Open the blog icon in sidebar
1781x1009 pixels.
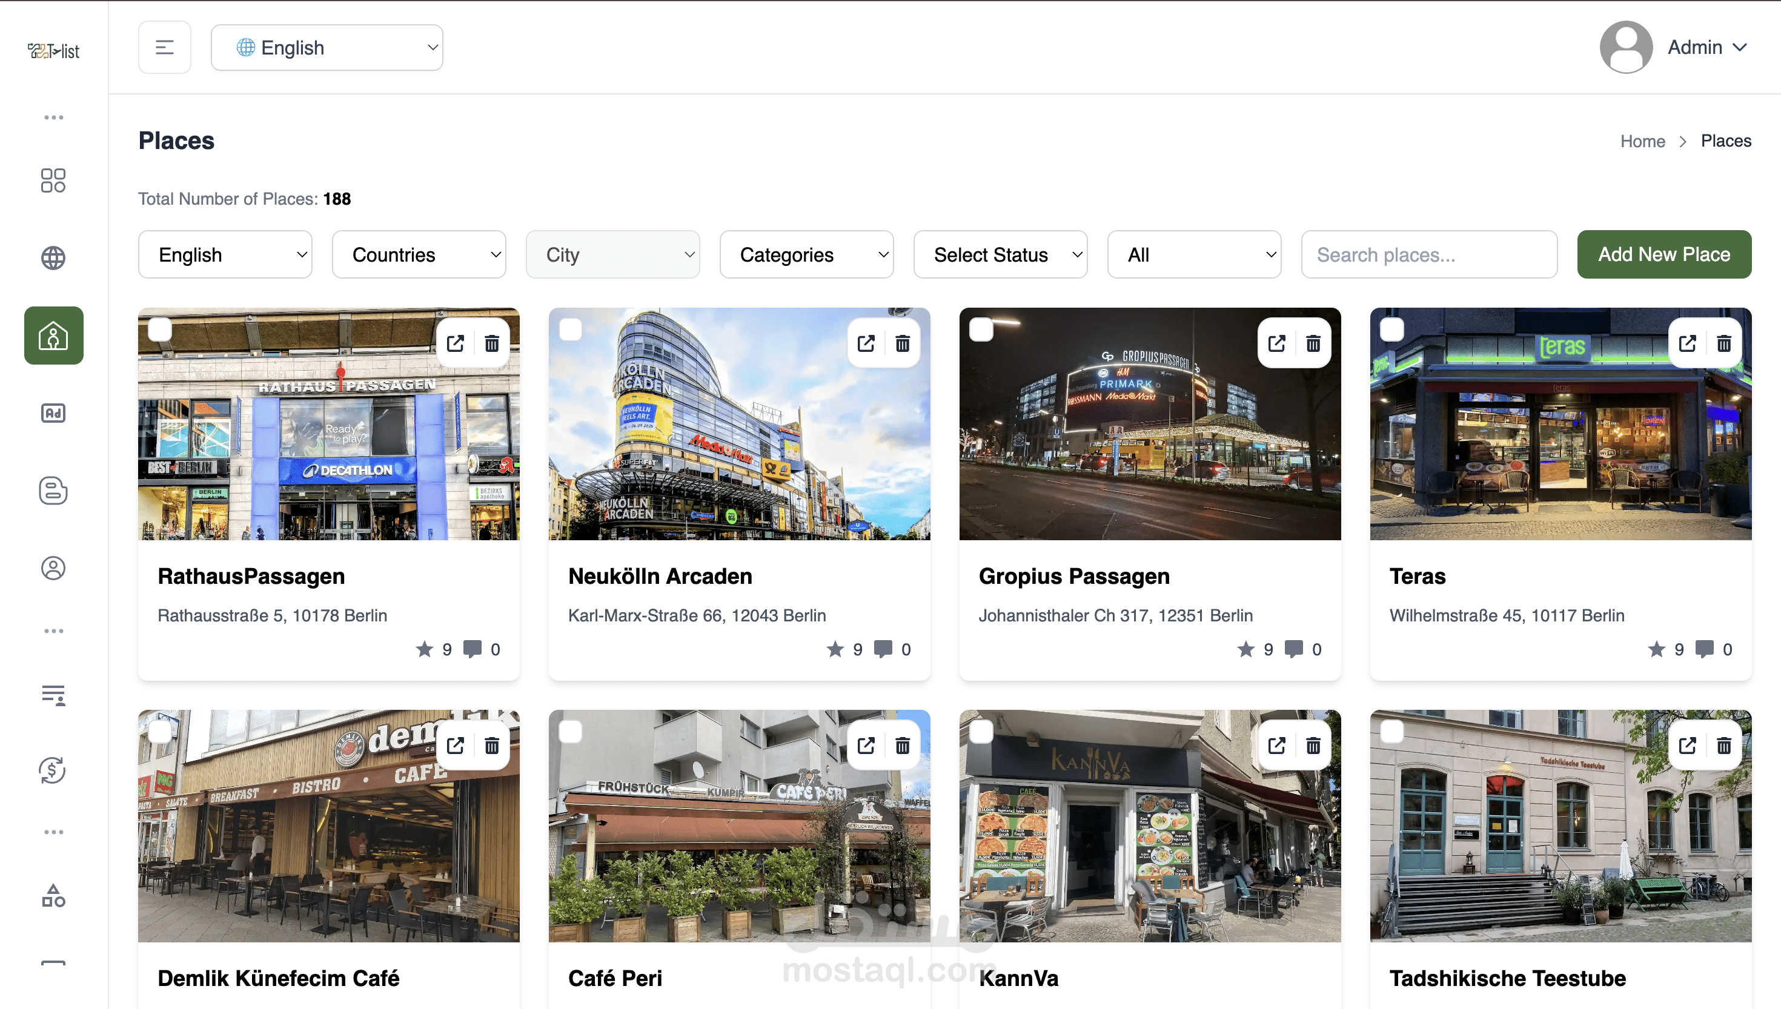click(x=53, y=491)
